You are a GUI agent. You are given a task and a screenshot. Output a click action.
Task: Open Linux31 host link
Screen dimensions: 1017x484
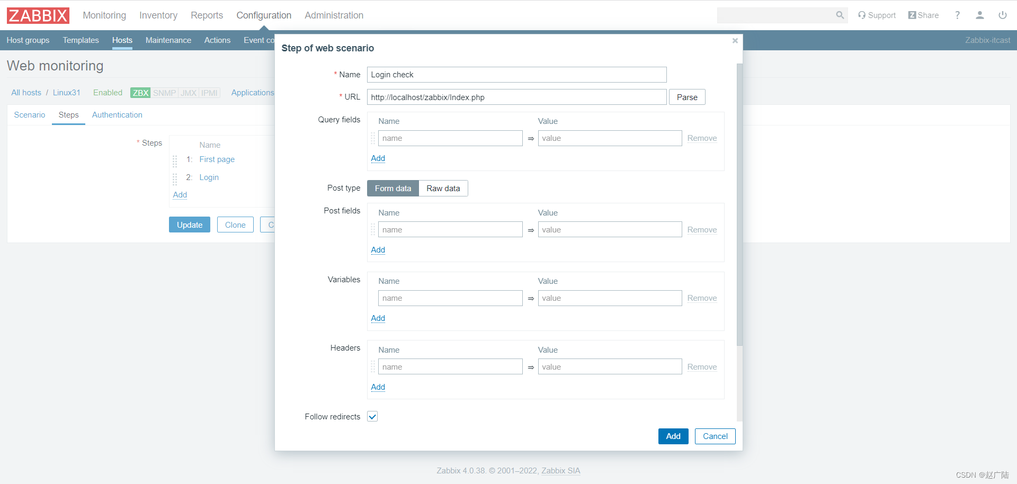point(67,93)
